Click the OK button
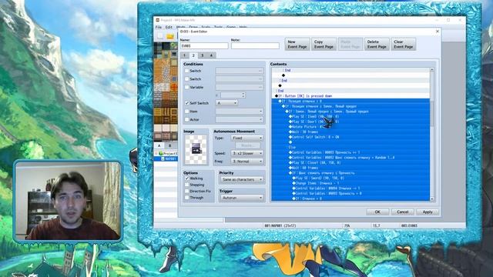 pos(377,212)
